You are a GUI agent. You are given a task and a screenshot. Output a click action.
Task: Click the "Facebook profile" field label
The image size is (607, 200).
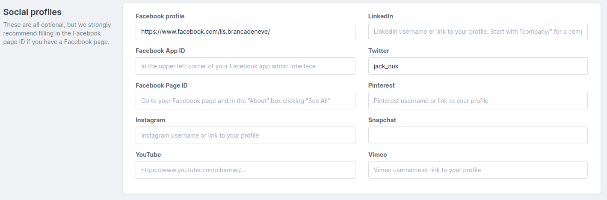pos(160,16)
